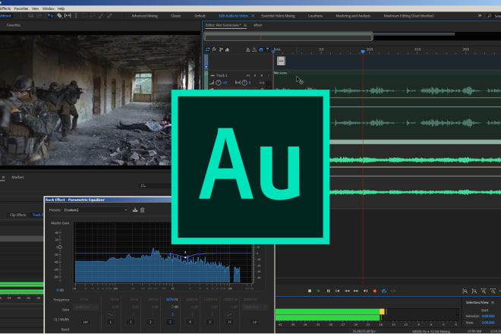
Task: Open Selection/View panel menu
Action: (x=493, y=302)
